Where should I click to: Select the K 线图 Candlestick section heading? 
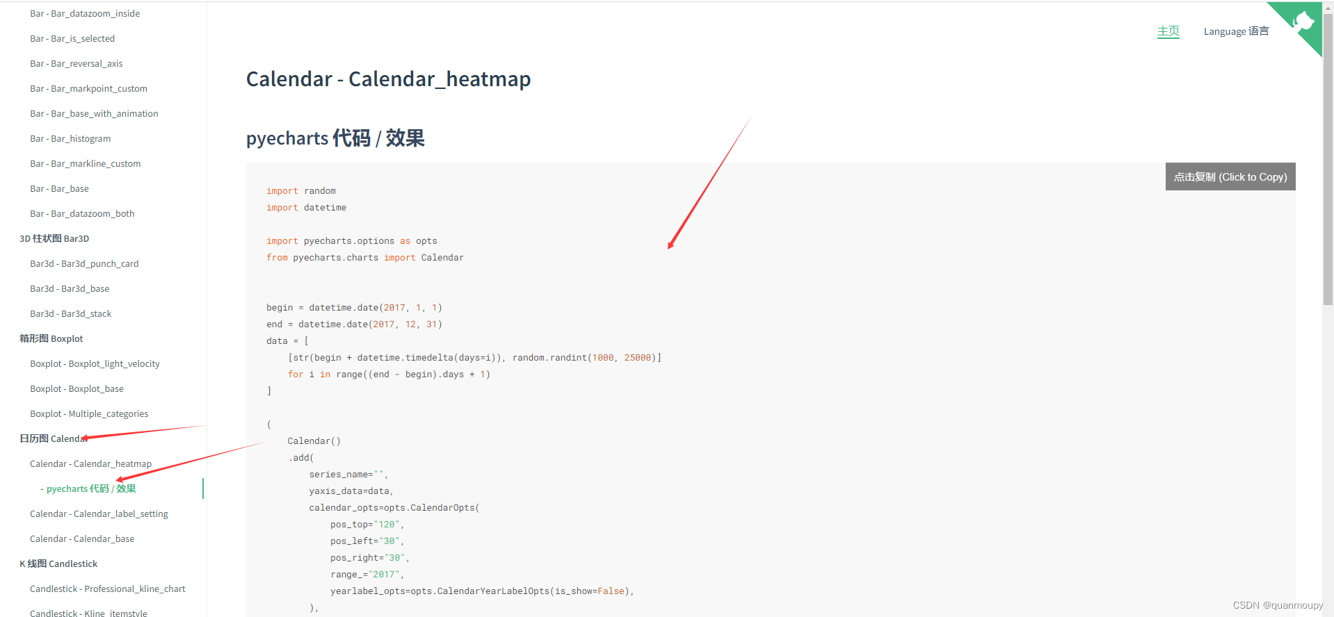(58, 563)
